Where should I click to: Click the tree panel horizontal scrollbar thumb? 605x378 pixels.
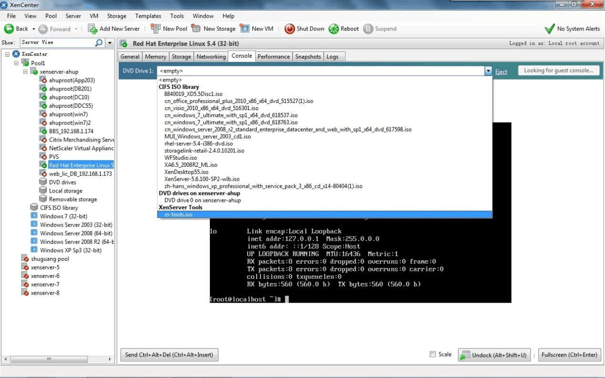[49, 359]
